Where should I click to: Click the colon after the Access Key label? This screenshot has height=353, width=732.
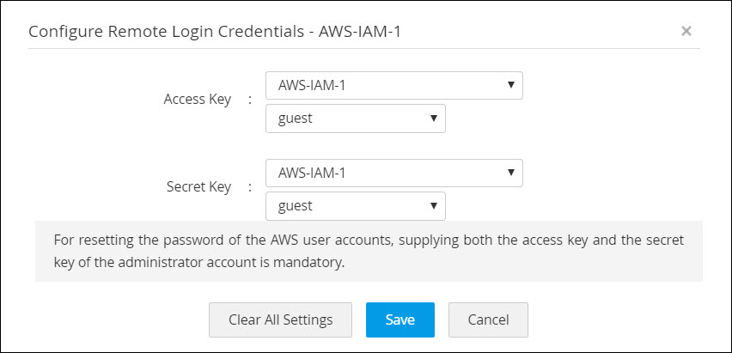pos(249,99)
